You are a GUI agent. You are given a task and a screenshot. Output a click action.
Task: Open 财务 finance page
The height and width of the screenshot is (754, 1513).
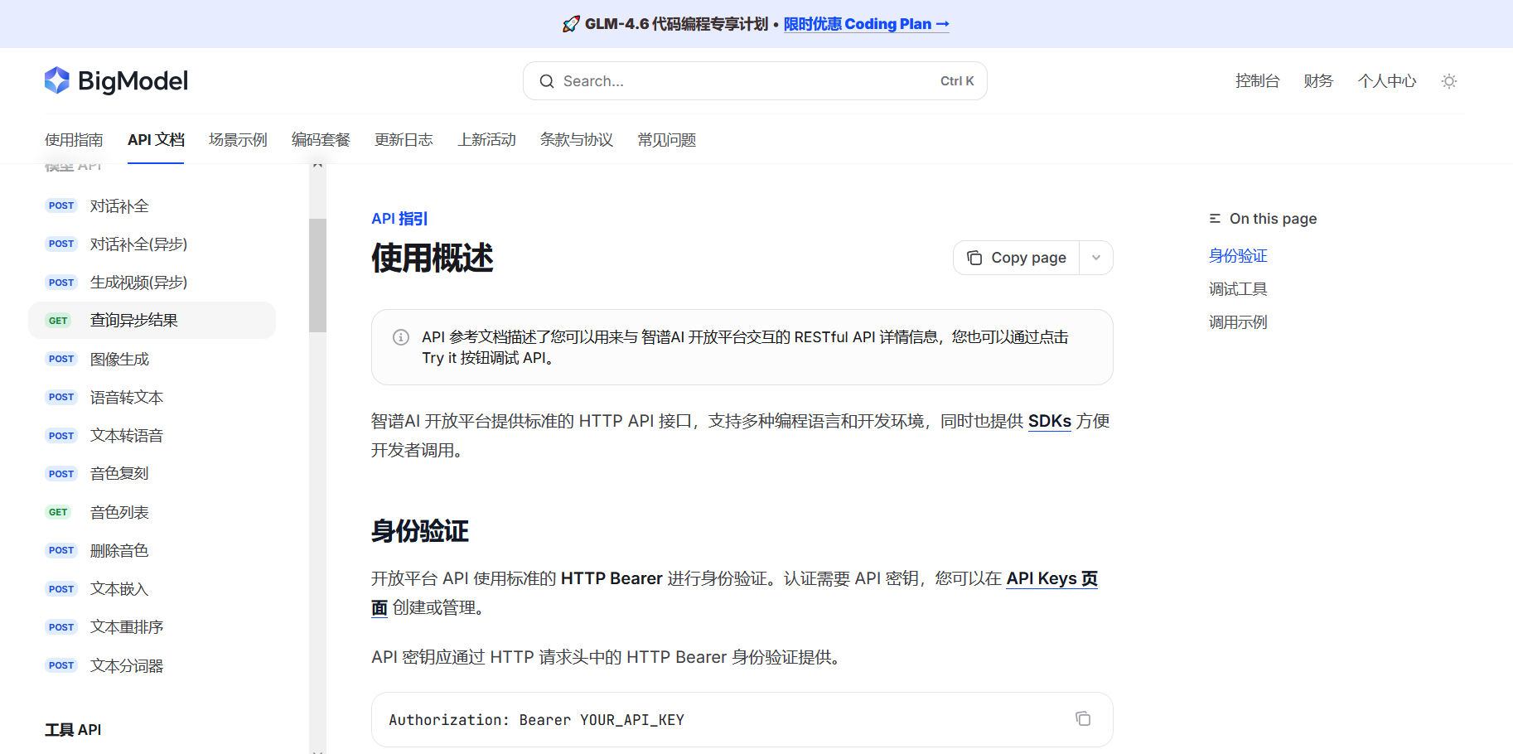pos(1318,81)
